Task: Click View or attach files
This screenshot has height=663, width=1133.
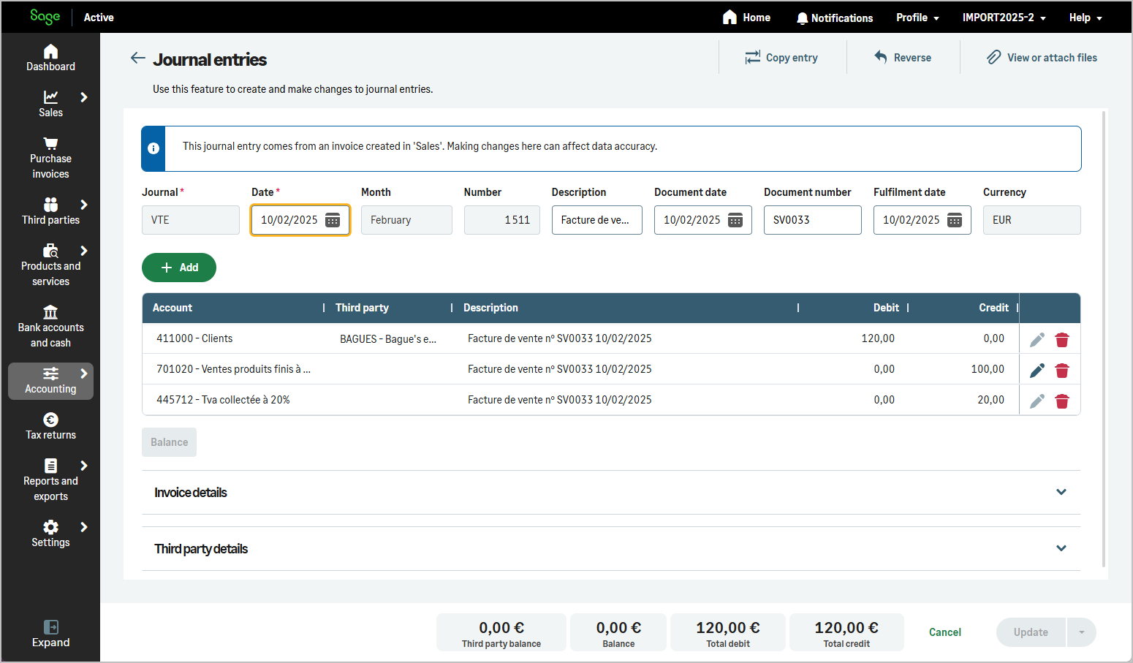Action: pos(1042,58)
